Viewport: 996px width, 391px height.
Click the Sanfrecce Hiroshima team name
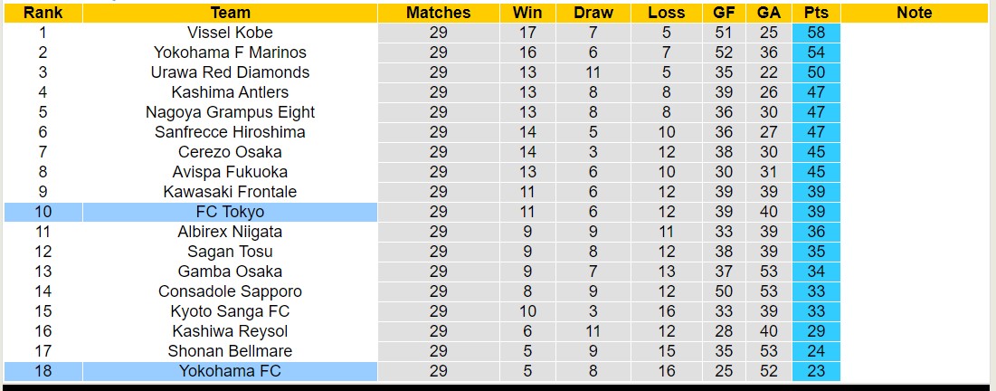coord(230,132)
